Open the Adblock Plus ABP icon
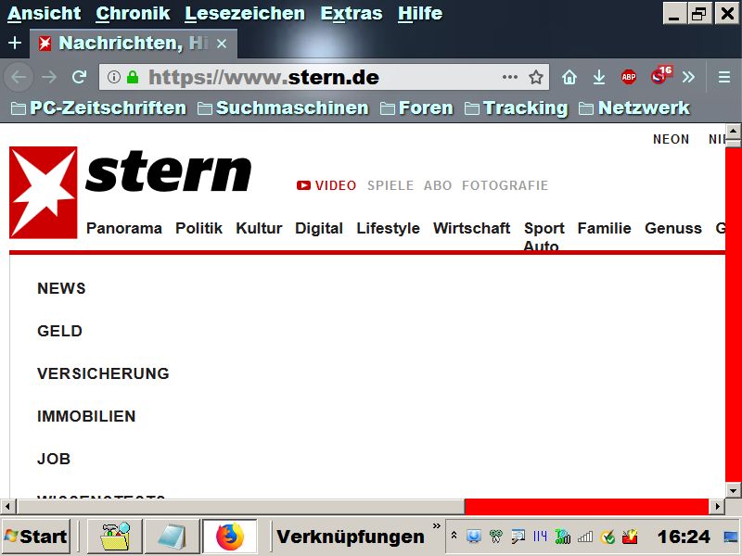 point(629,77)
